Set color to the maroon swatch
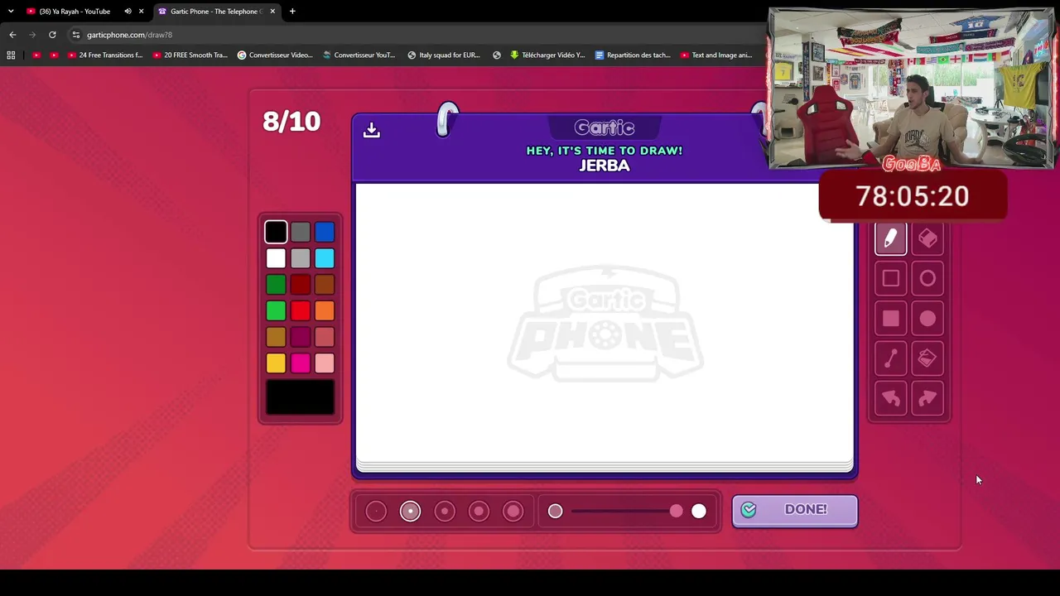Viewport: 1060px width, 596px height. click(x=301, y=337)
